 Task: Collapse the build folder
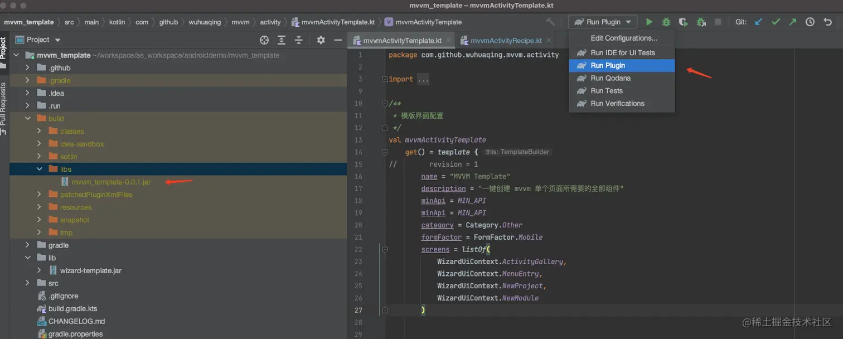(27, 118)
